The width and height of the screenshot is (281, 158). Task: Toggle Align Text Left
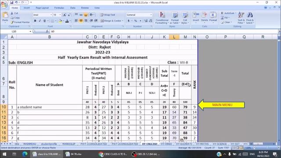pyautogui.click(x=76, y=21)
